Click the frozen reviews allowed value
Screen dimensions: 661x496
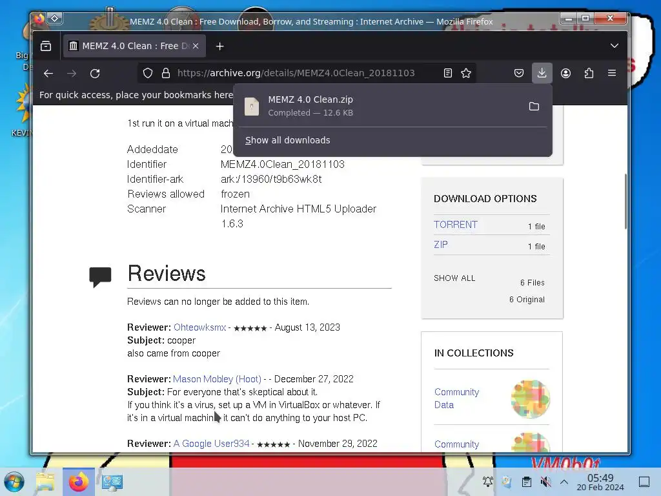pos(235,194)
